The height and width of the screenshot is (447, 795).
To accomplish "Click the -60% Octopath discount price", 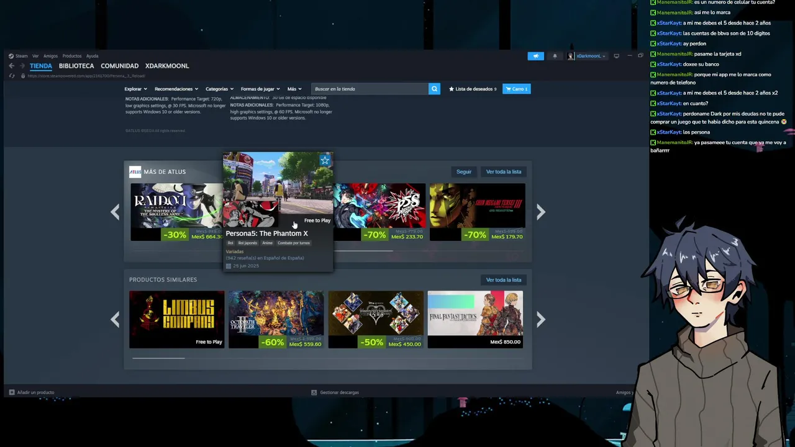I will 291,342.
